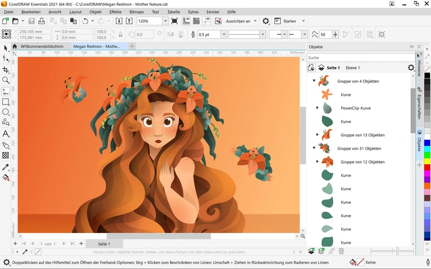Select the Rectangle tool
Viewport: 431px width, 269px height.
pyautogui.click(x=6, y=102)
